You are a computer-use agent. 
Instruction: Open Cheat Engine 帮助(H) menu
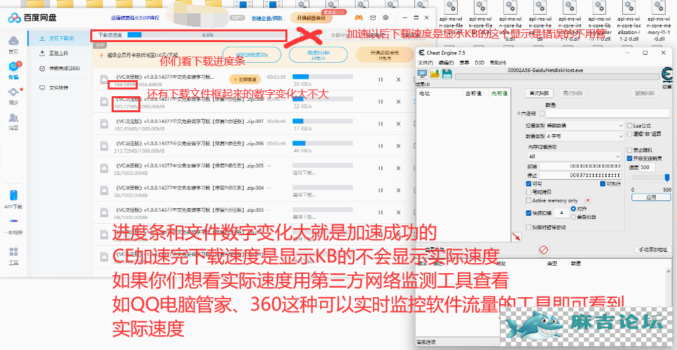click(498, 63)
